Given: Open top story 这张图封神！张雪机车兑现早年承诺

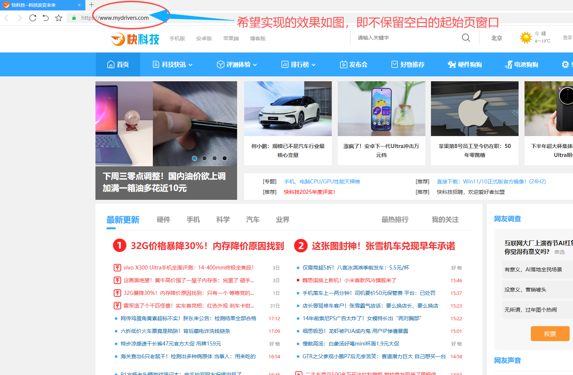Looking at the screenshot, I should [x=384, y=246].
